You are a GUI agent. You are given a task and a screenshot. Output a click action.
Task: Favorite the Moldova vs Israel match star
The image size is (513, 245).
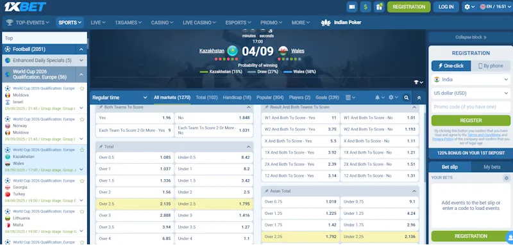tap(82, 88)
